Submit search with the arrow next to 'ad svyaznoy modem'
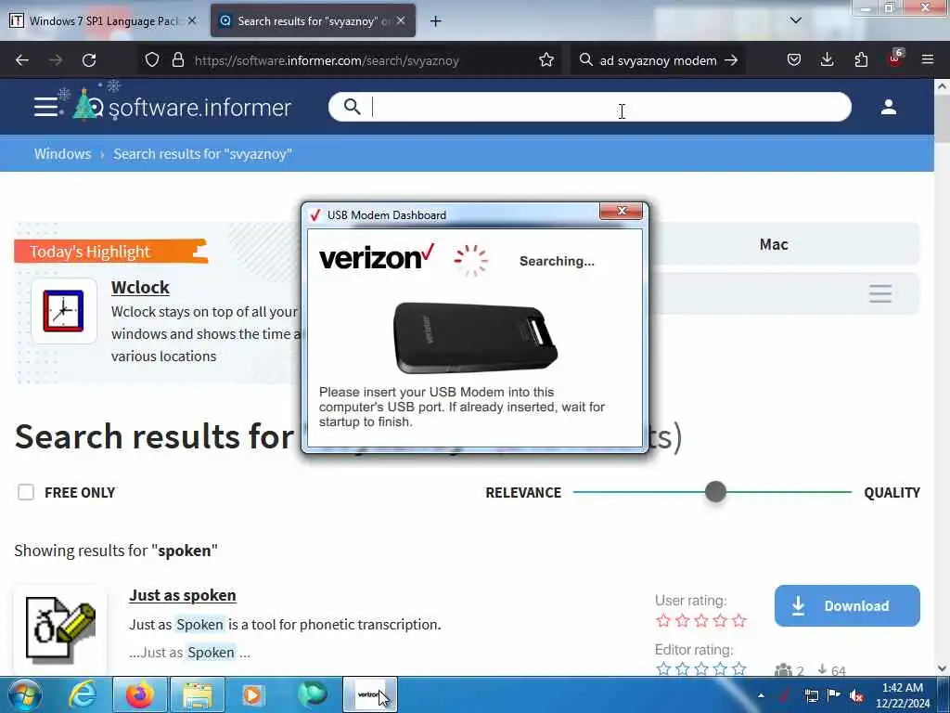Screen dimensions: 950x713 point(731,60)
